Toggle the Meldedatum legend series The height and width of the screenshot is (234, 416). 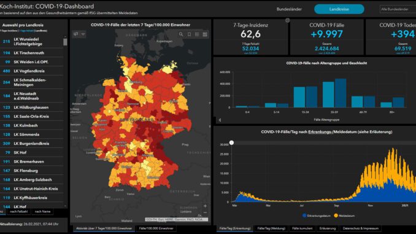[344, 216]
